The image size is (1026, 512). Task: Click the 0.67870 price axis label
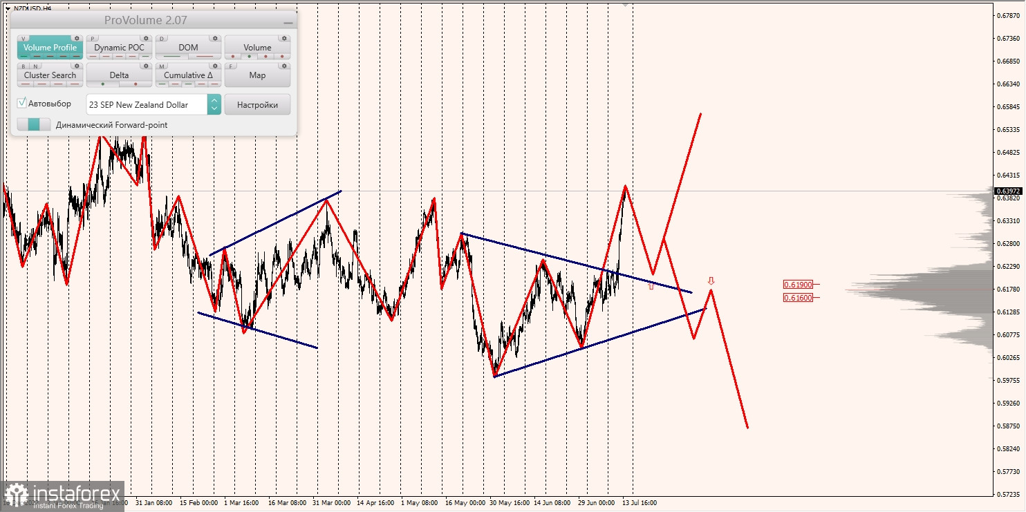[1008, 16]
